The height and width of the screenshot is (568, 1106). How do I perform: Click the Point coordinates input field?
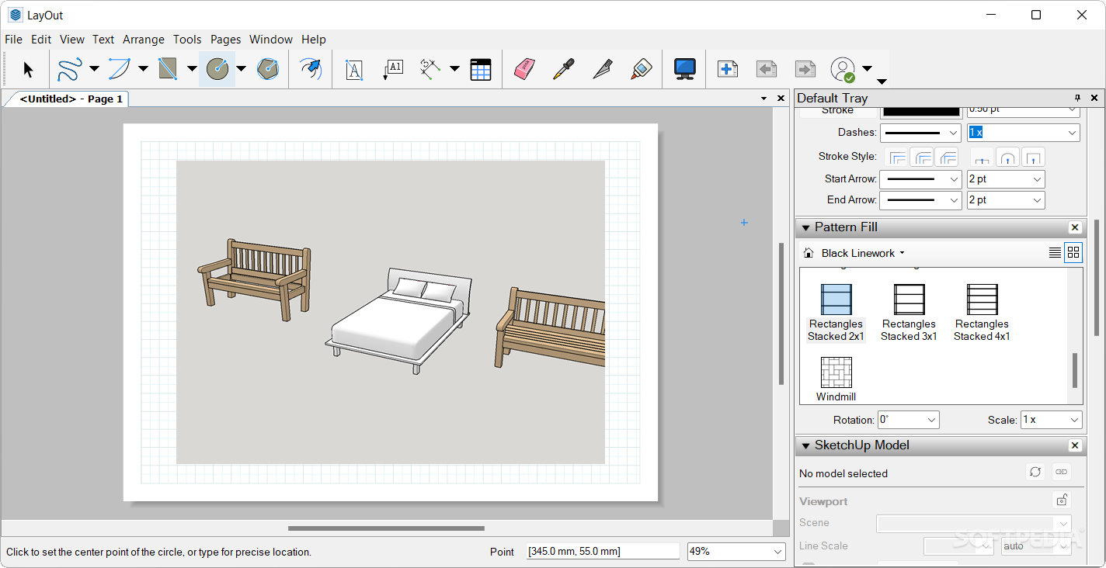coord(603,552)
